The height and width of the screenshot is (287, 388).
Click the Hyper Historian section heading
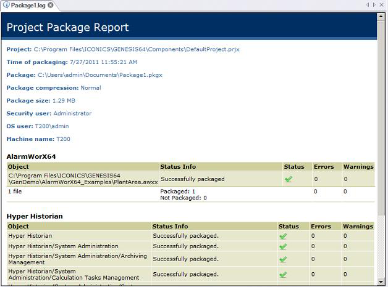point(35,217)
